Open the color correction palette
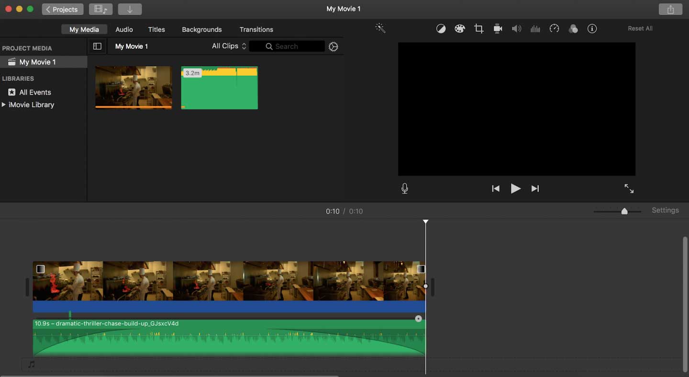 click(460, 29)
